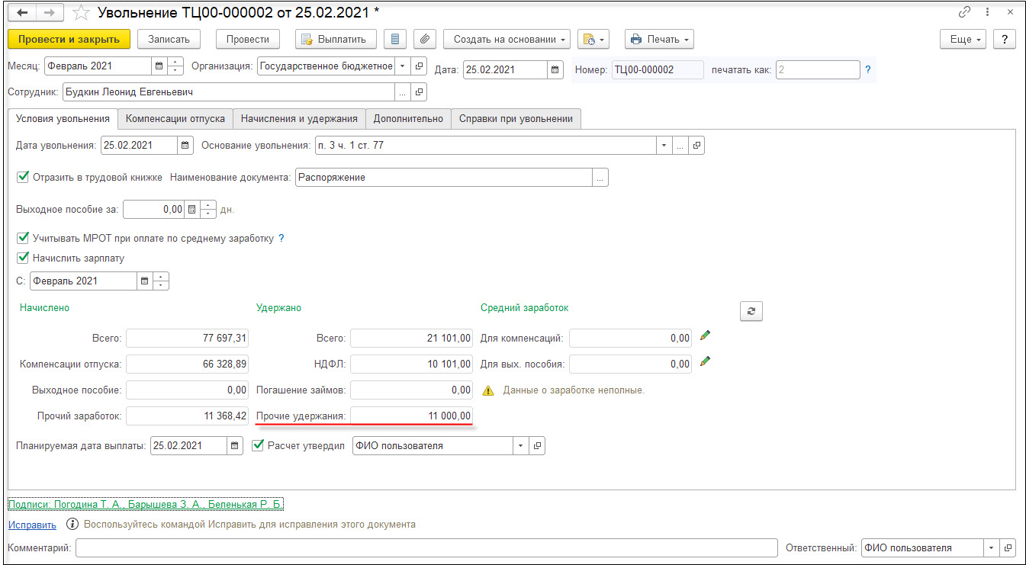Viewport: 1026px width, 565px height.
Task: Click the Наименование документа field
Action: click(444, 178)
